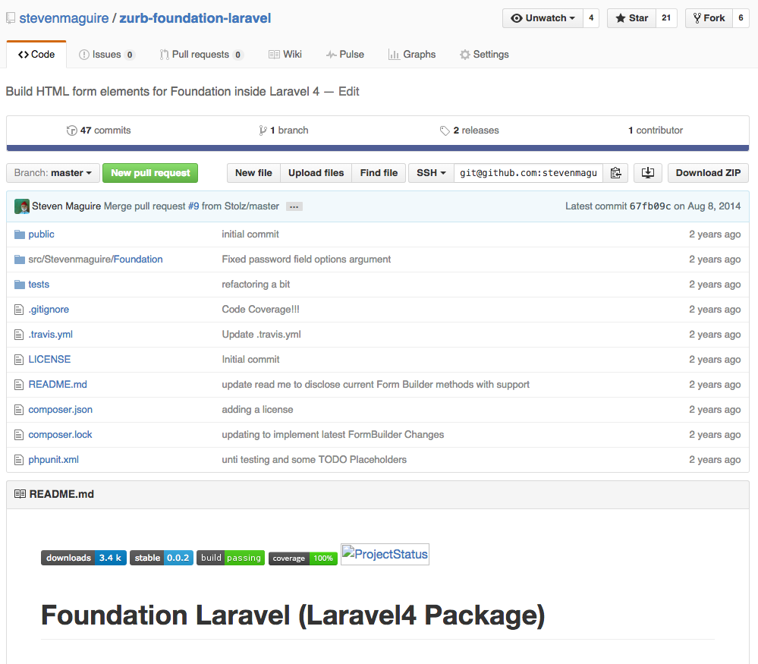Click the Download ZIP button

[x=708, y=173]
